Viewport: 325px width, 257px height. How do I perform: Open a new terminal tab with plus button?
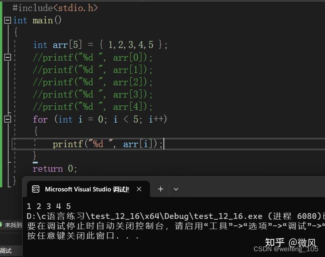(161, 189)
